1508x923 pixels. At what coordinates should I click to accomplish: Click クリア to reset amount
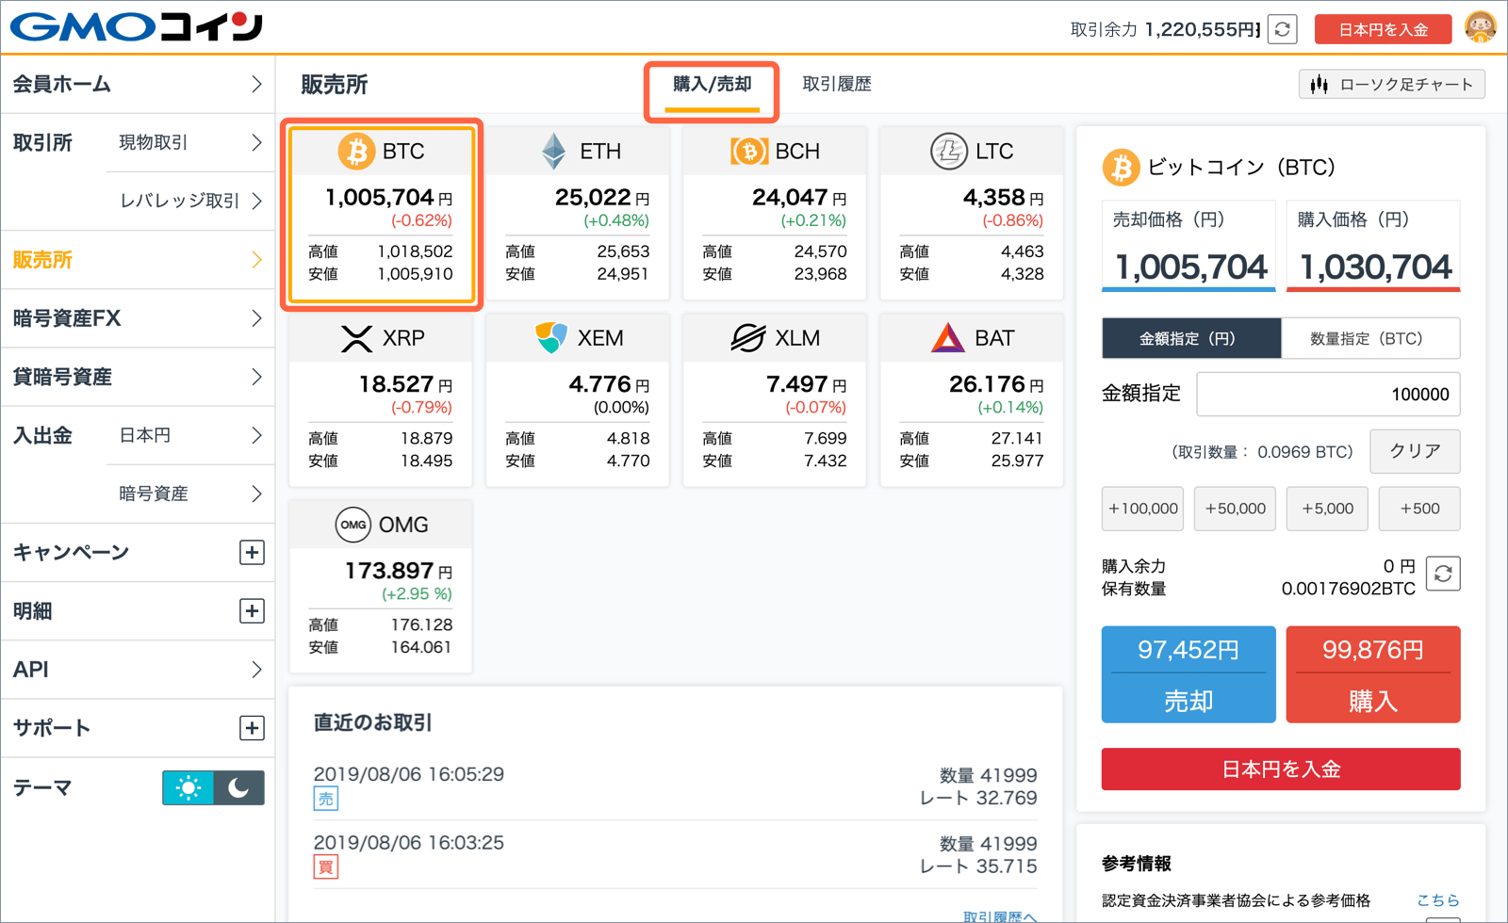(1415, 451)
